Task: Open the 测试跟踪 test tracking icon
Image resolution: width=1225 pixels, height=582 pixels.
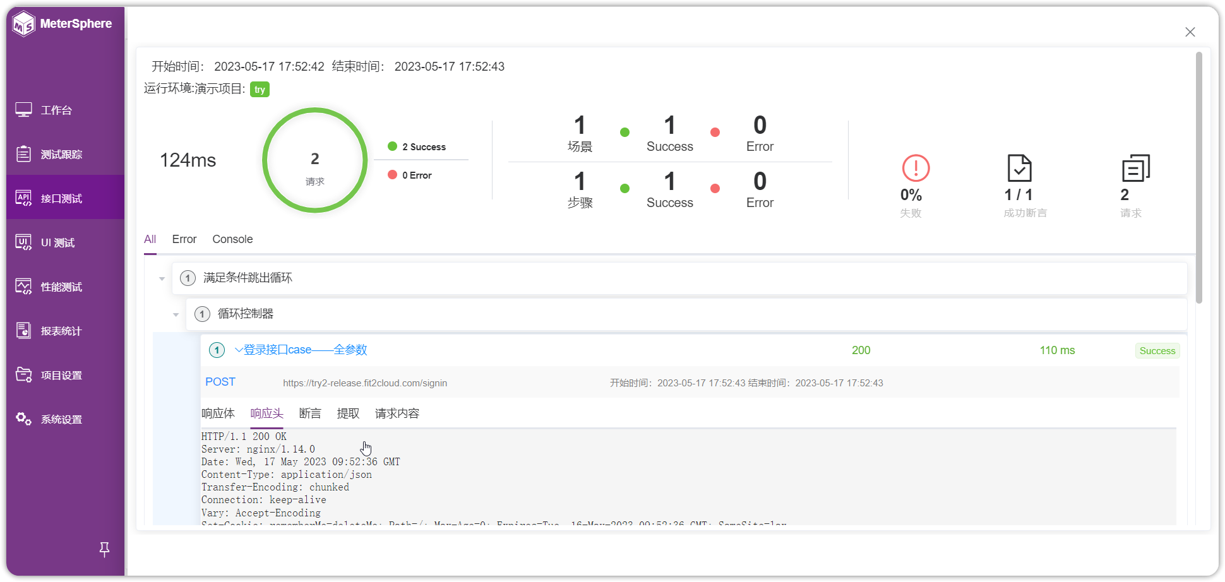Action: click(x=24, y=154)
